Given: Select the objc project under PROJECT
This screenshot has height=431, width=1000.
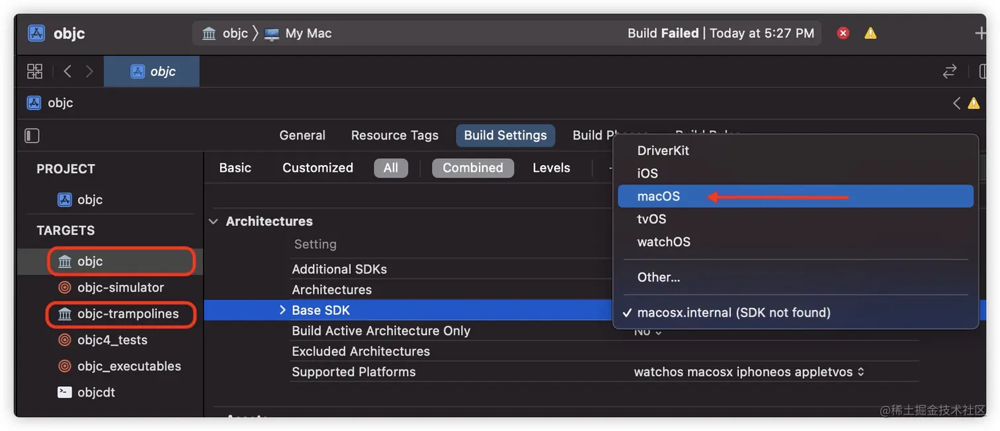Looking at the screenshot, I should coord(81,200).
